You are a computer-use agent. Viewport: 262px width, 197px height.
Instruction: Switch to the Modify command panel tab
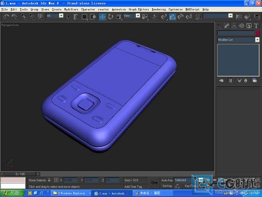(x=227, y=26)
